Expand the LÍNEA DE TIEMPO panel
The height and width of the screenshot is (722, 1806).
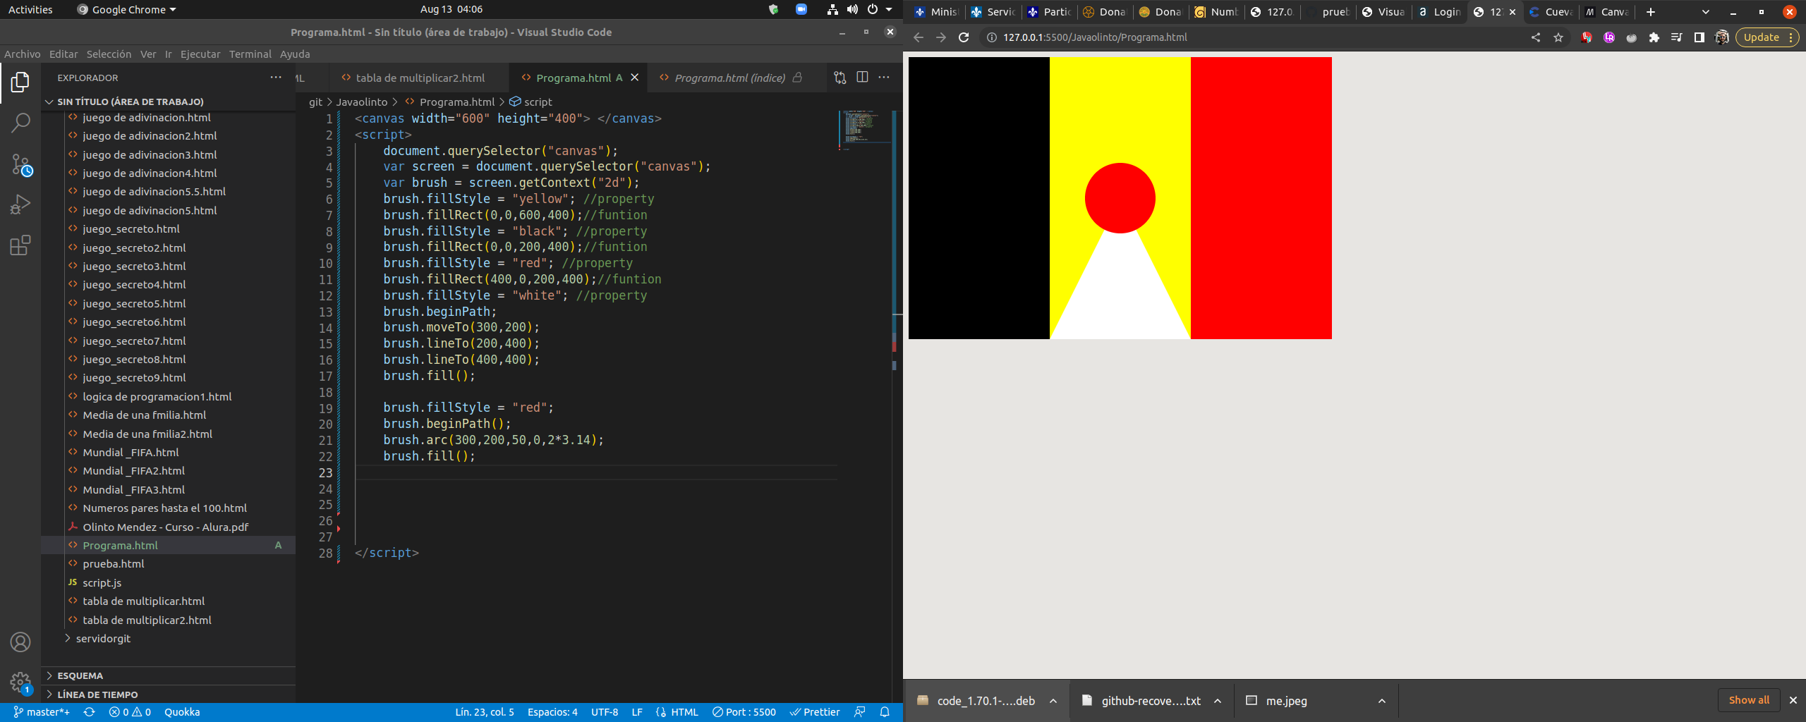(97, 695)
